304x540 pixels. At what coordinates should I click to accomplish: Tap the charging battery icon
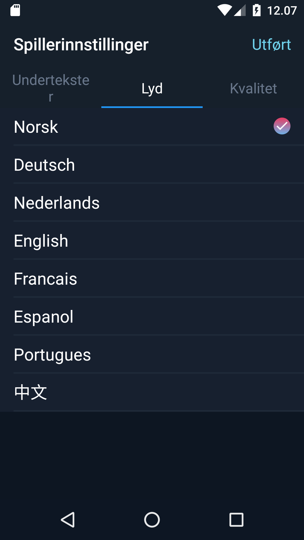(257, 9)
